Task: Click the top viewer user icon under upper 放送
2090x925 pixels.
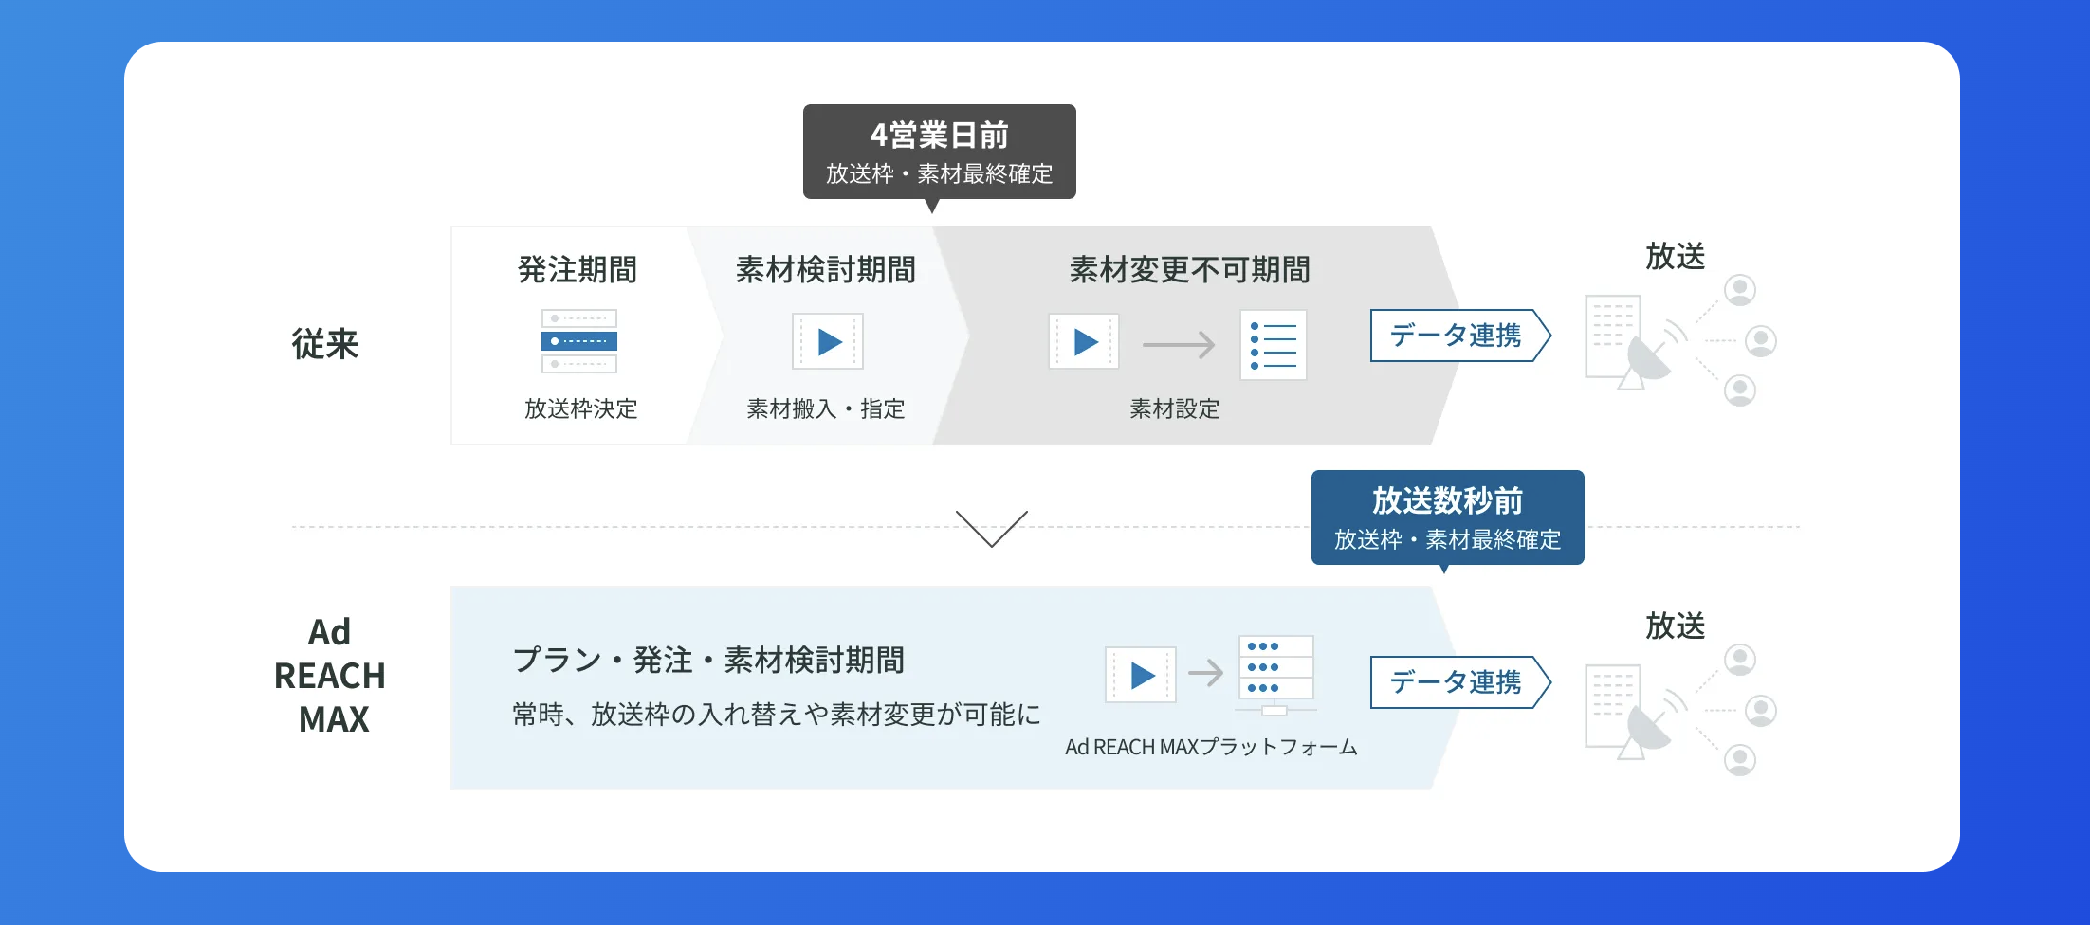Action: pos(1739,290)
